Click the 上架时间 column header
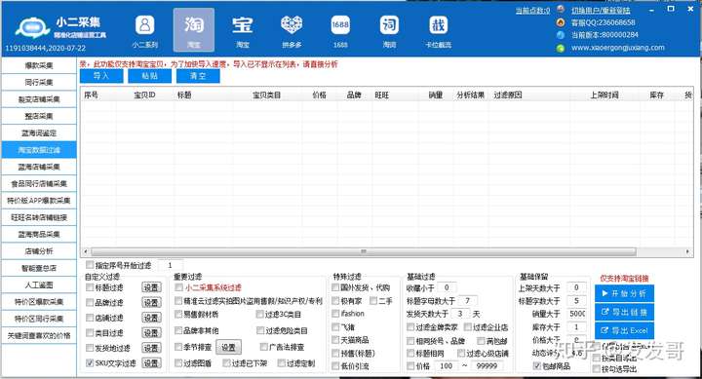 click(x=604, y=95)
